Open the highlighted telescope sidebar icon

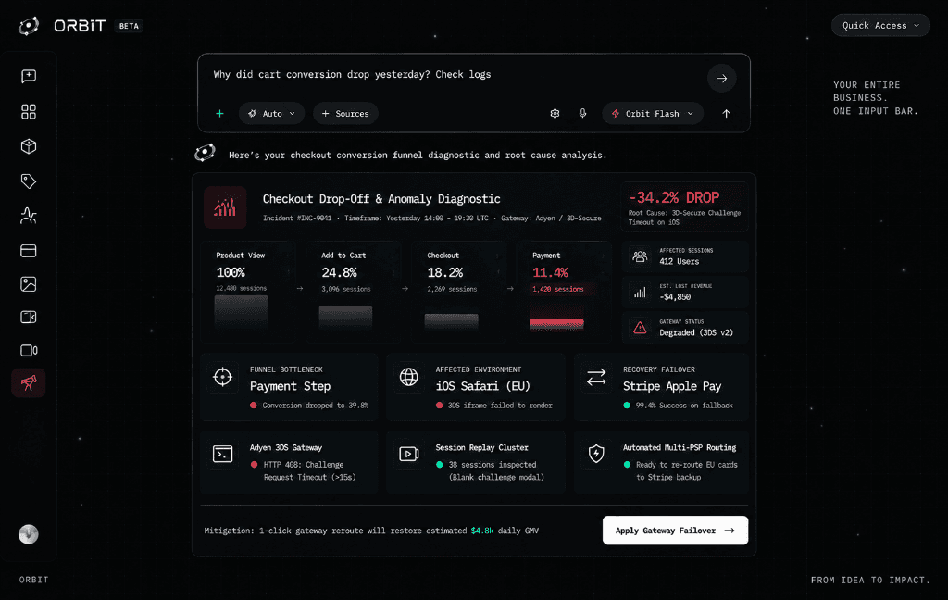(x=29, y=382)
